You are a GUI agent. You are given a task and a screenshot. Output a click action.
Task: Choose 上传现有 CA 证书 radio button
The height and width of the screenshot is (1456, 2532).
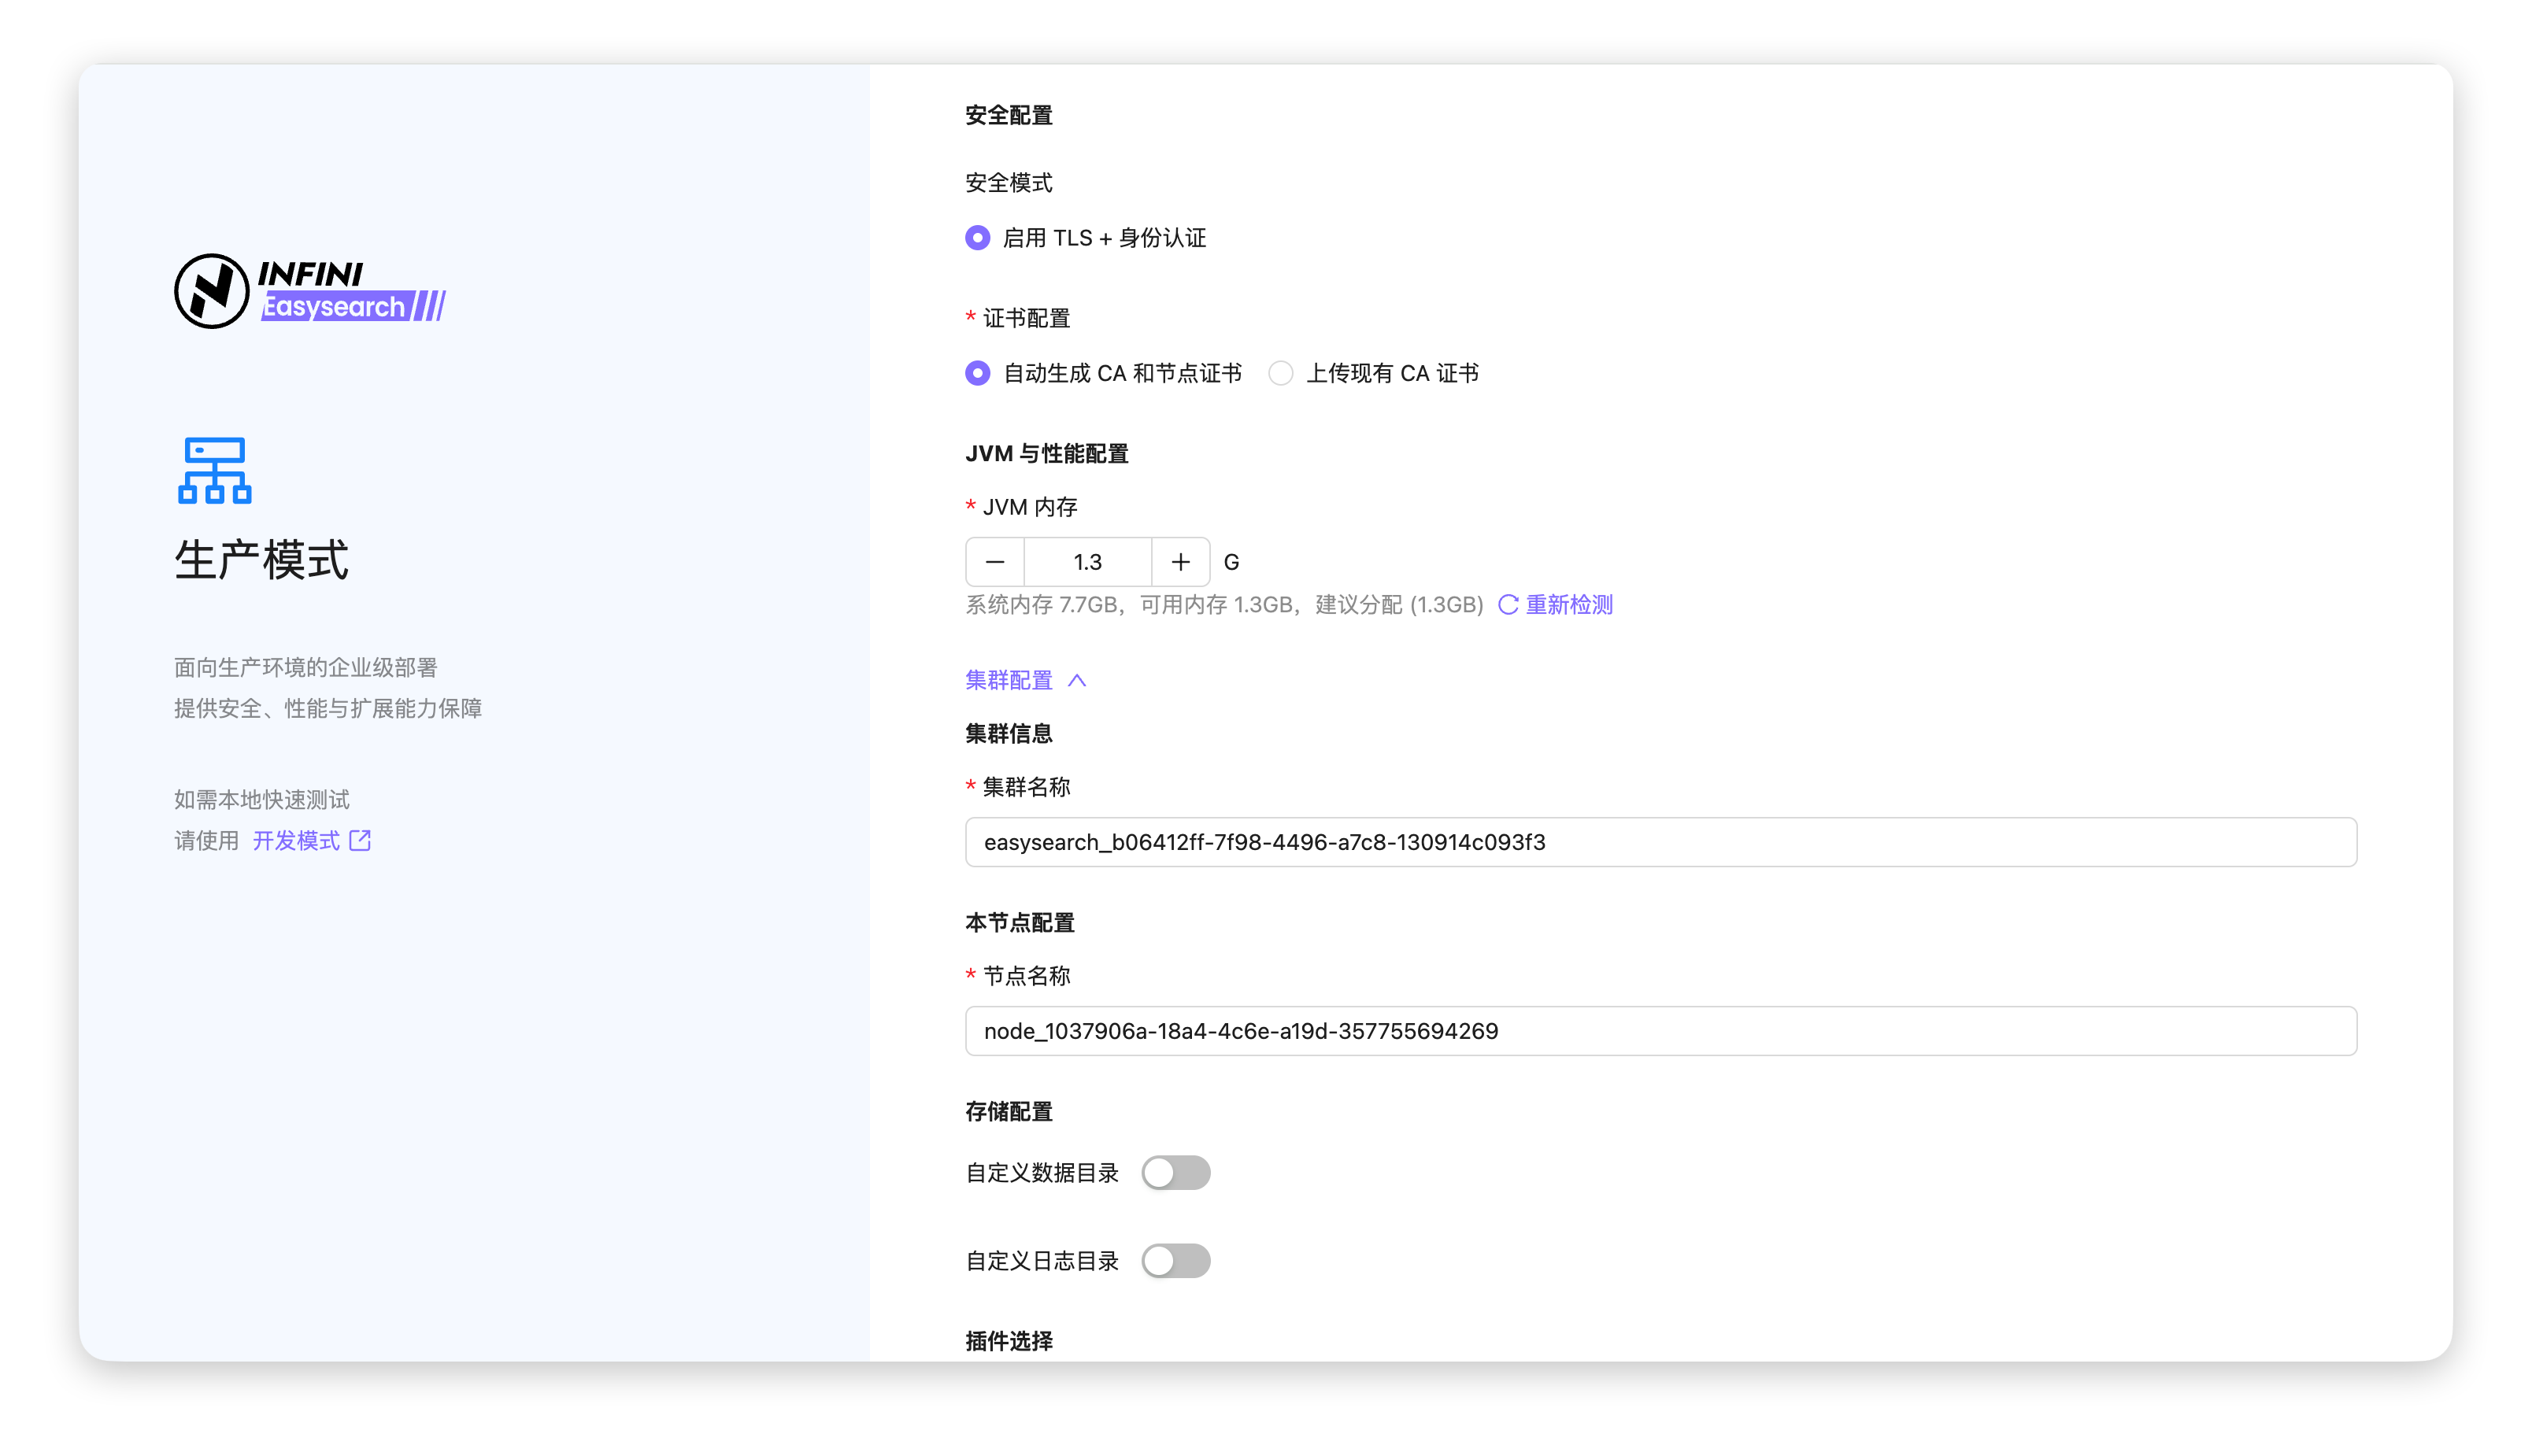point(1280,373)
